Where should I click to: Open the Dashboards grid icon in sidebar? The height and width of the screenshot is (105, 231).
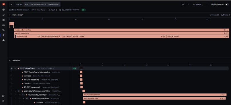(3, 20)
